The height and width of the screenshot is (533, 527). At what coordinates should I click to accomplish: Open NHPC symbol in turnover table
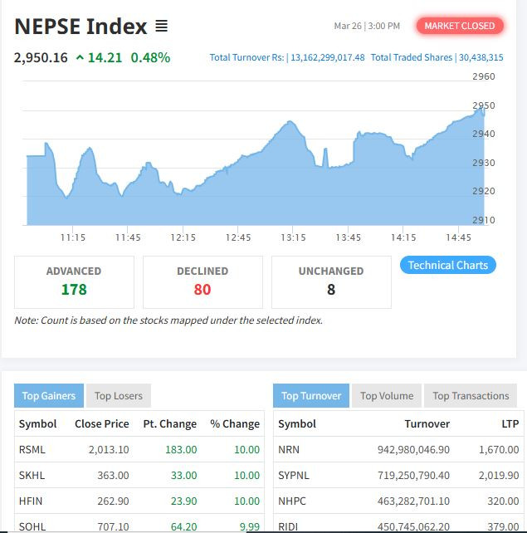[x=291, y=501]
